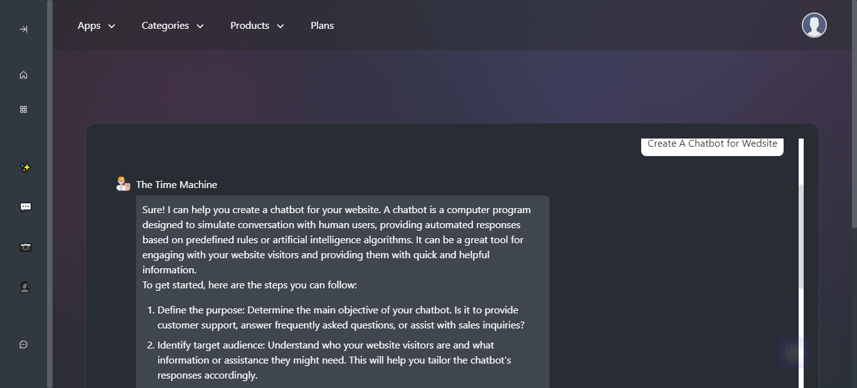The image size is (857, 388).
Task: Click the 'Create A Chatbot for Wedsite' message bubble
Action: tap(712, 145)
